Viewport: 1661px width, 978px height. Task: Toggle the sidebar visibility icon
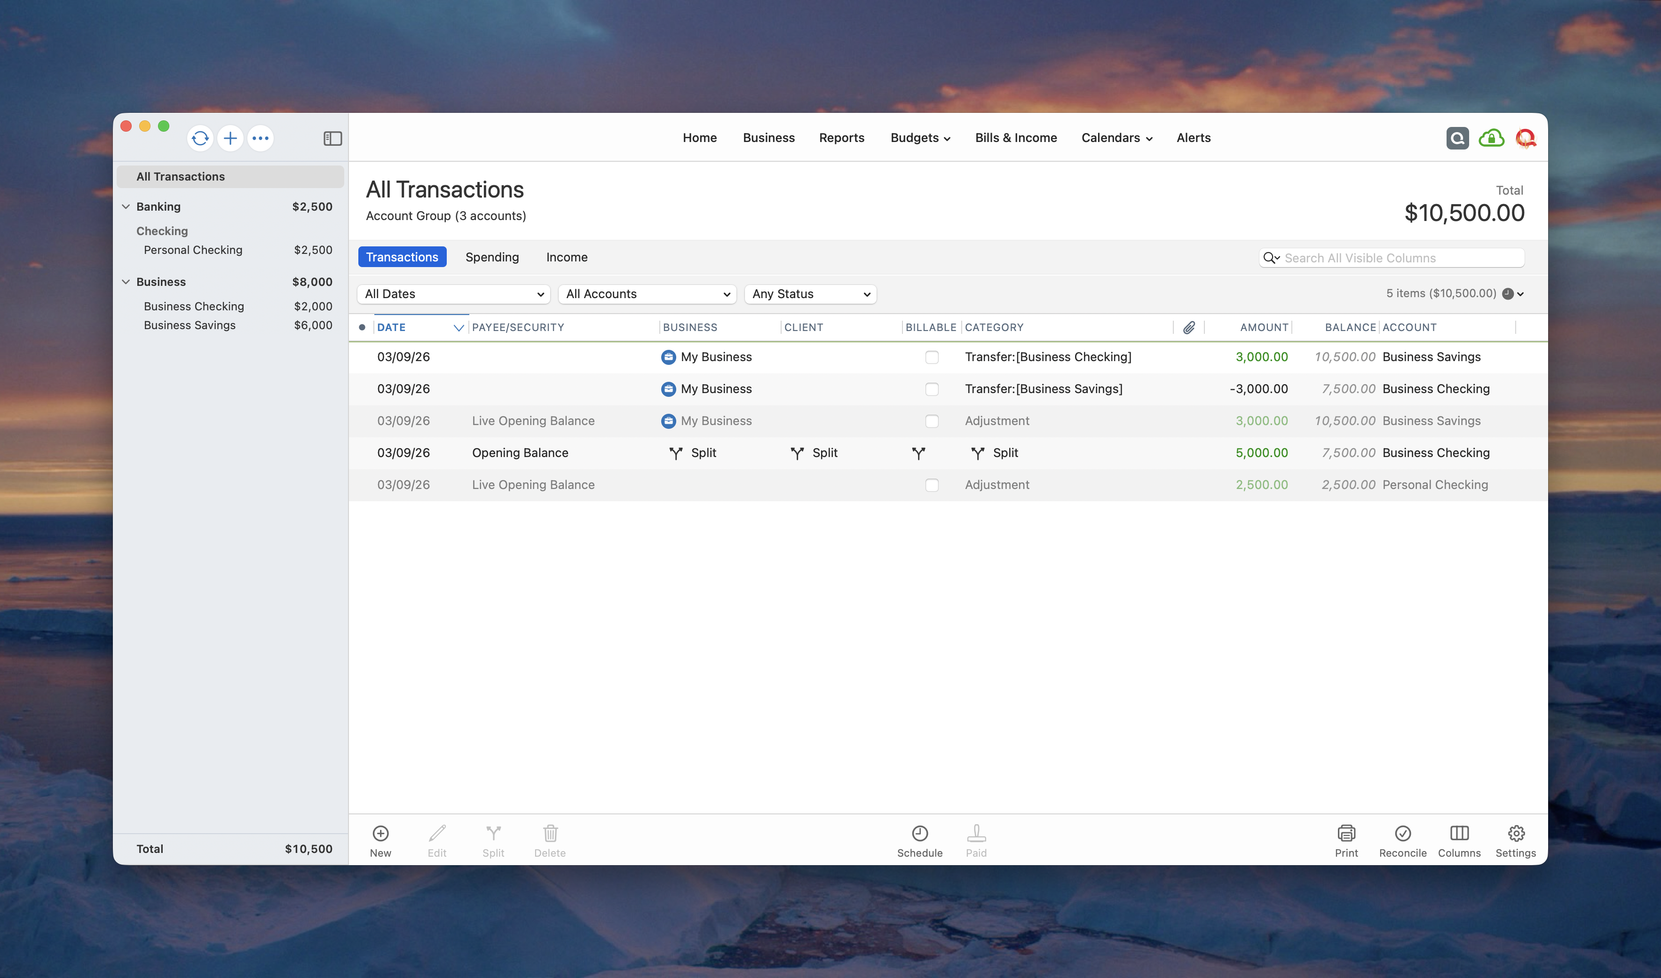[x=332, y=138]
